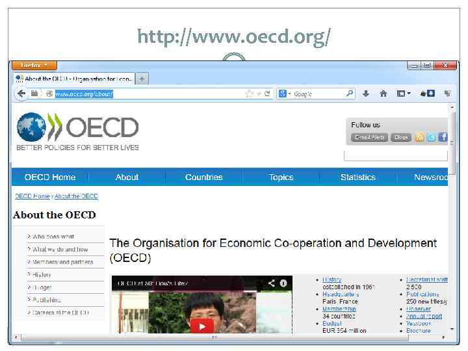Open the About menu item
Image resolution: width=468 pixels, height=351 pixels.
127,177
